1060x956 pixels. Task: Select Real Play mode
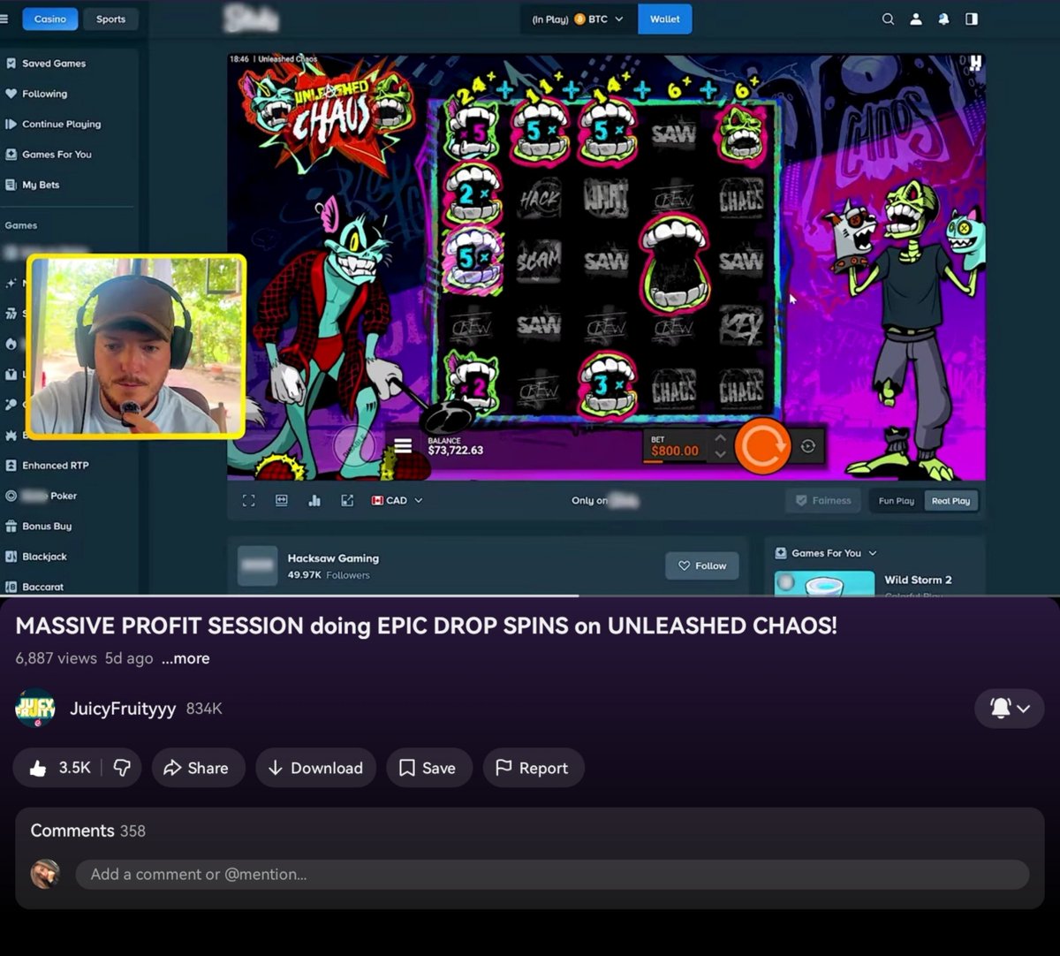950,501
